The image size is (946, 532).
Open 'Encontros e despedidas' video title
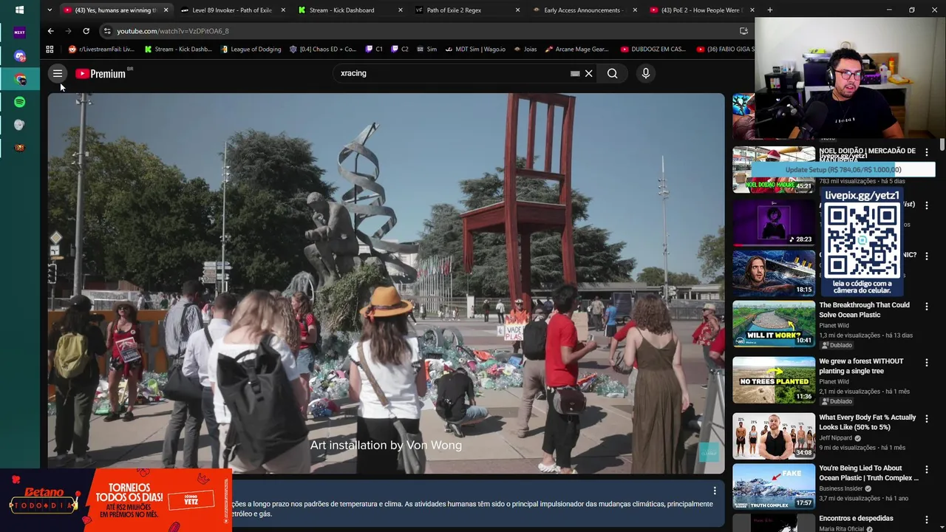pyautogui.click(x=856, y=519)
